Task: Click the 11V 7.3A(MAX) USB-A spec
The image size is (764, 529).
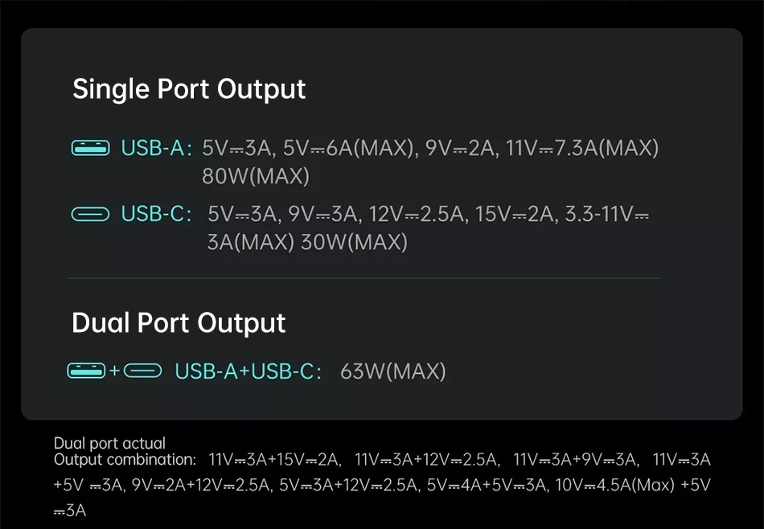Action: pos(582,148)
